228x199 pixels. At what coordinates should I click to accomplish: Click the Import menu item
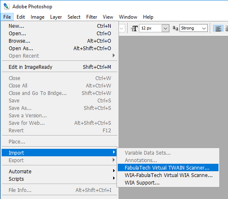pyautogui.click(x=59, y=153)
